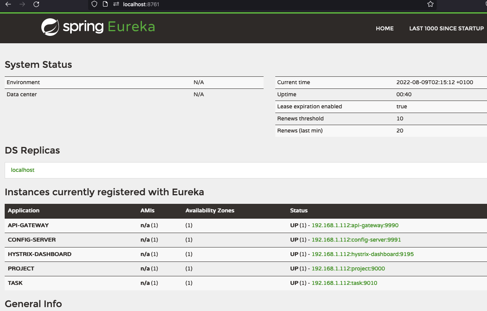The image size is (487, 311).
Task: Click the Renews threshold value 10
Action: pyautogui.click(x=400, y=118)
